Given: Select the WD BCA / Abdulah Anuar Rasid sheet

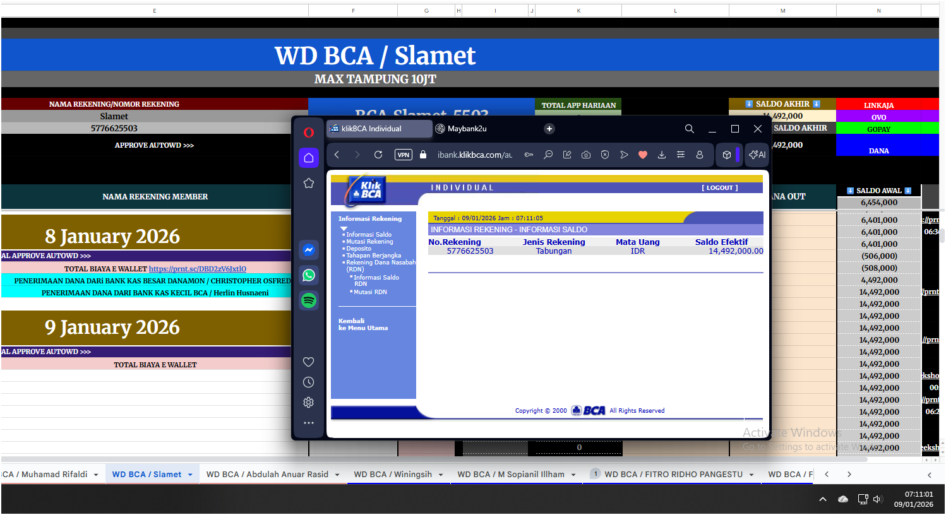Looking at the screenshot, I should 267,475.
